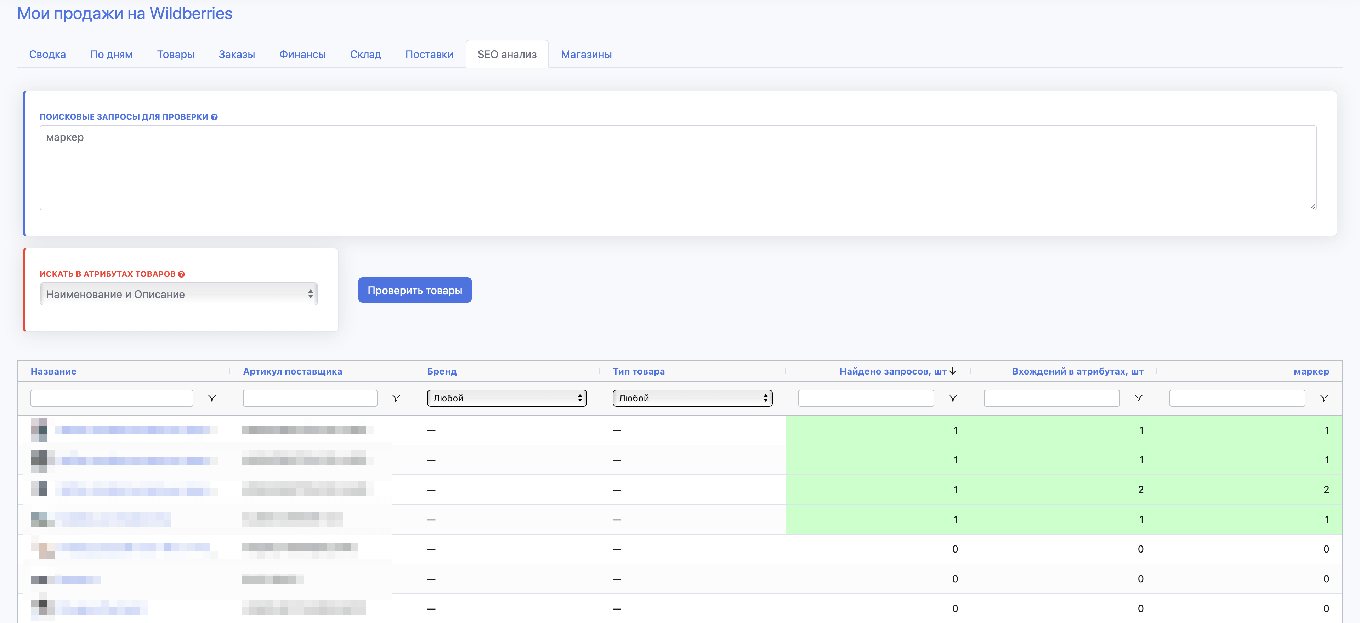Image resolution: width=1360 pixels, height=623 pixels.
Task: Click the filter input under Название column
Action: pyautogui.click(x=112, y=398)
